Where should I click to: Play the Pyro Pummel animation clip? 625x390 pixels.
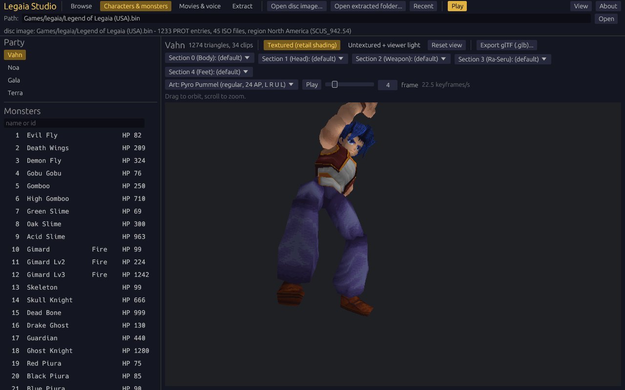312,84
